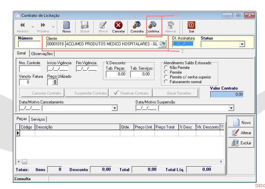Open the Motivo Suspensão dropdown
Image resolution: width=265 pixels, height=189 pixels.
pos(231,108)
